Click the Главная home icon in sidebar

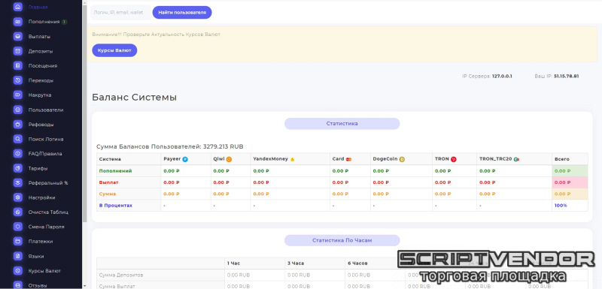coord(17,7)
